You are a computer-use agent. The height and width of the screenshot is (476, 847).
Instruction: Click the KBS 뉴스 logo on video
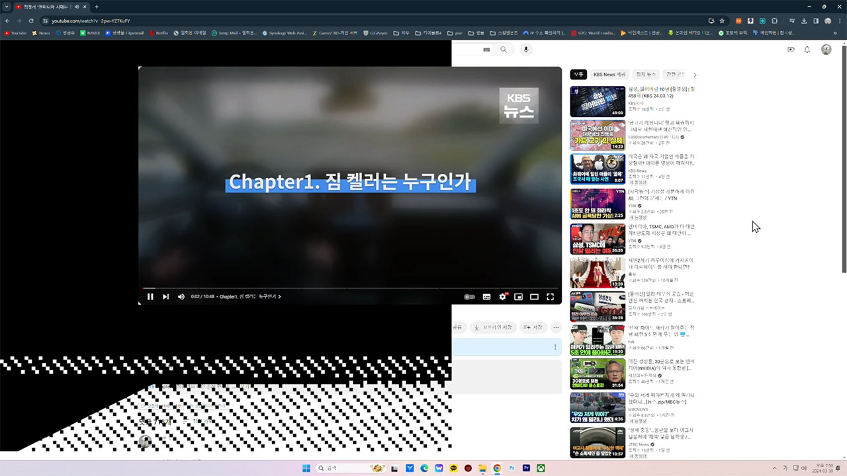pos(519,105)
